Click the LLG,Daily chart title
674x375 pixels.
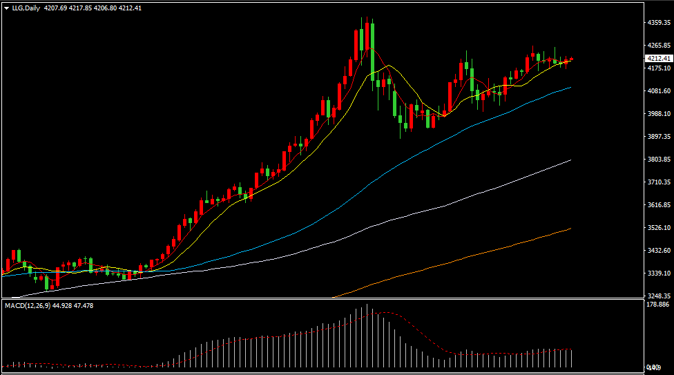coord(26,8)
